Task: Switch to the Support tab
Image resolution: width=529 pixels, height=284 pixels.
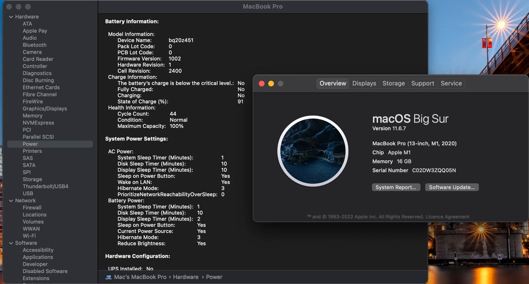Action: (x=422, y=83)
